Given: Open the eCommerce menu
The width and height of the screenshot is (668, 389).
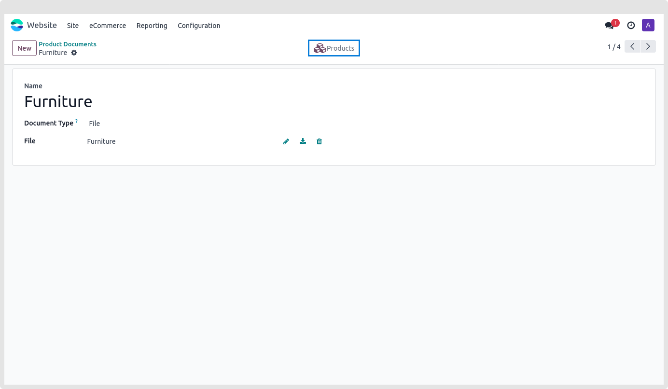Looking at the screenshot, I should pos(108,26).
